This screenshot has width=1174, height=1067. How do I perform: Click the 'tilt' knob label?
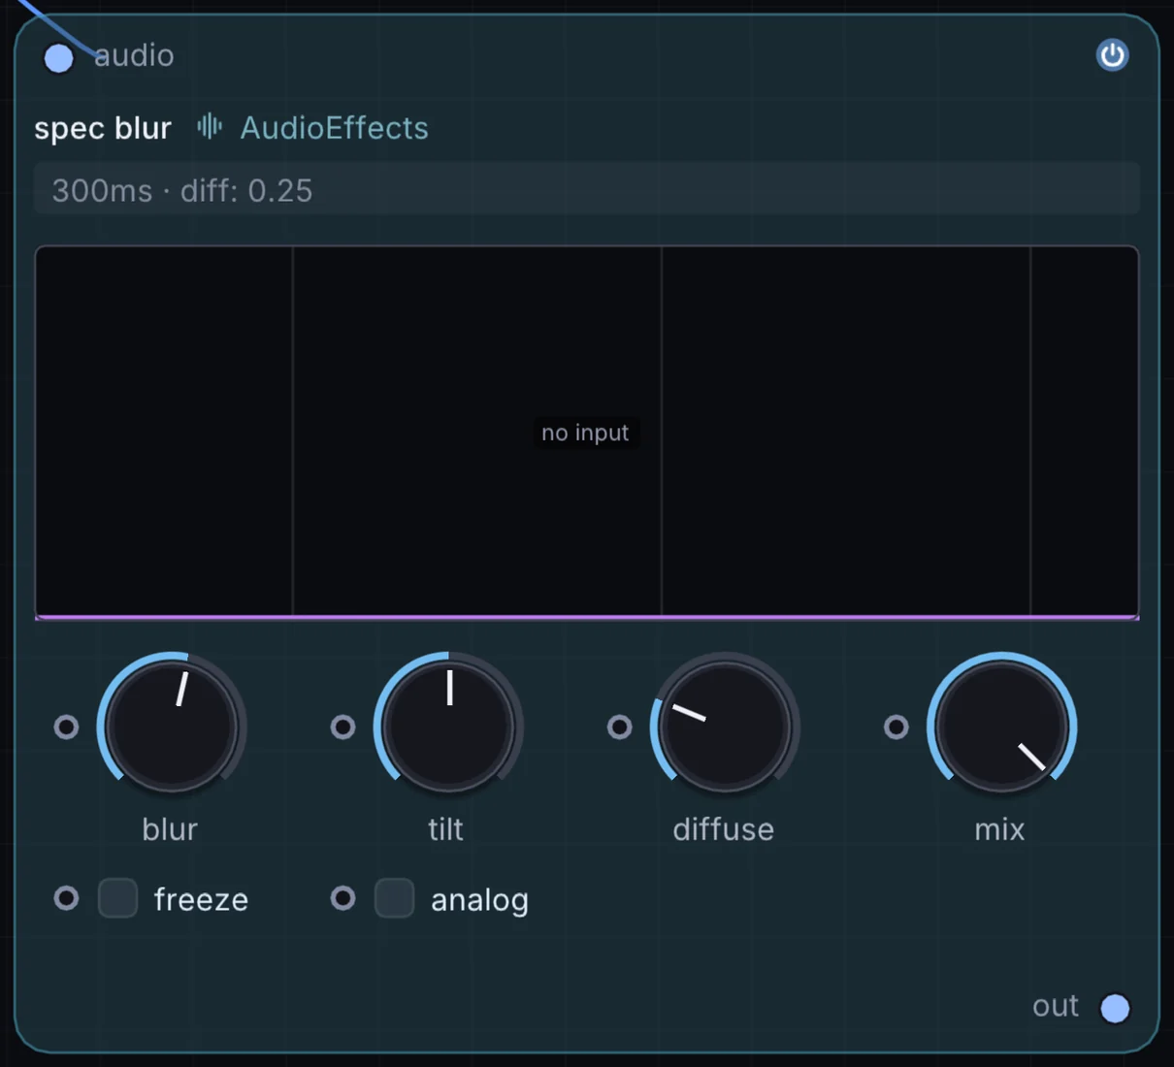pyautogui.click(x=445, y=829)
